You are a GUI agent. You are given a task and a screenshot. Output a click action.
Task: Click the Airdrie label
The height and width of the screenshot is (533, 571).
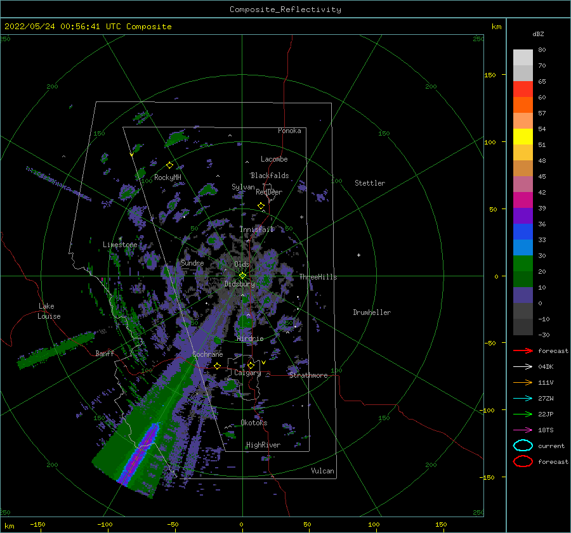point(250,338)
